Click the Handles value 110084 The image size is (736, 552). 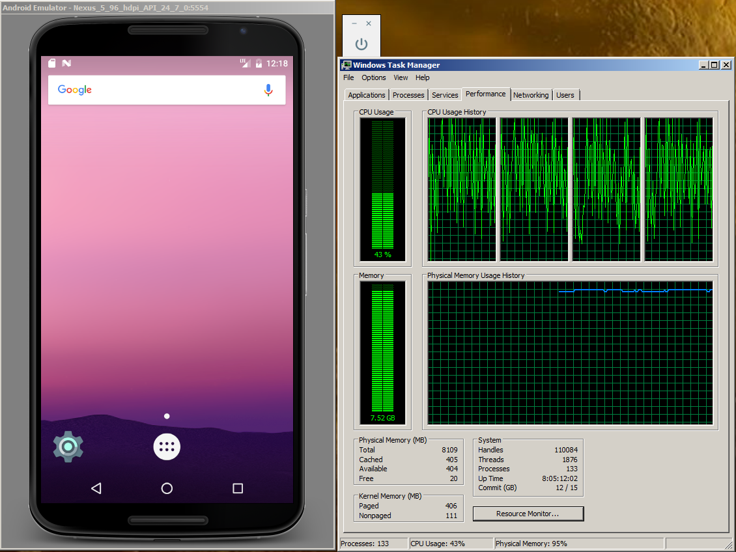(x=566, y=450)
